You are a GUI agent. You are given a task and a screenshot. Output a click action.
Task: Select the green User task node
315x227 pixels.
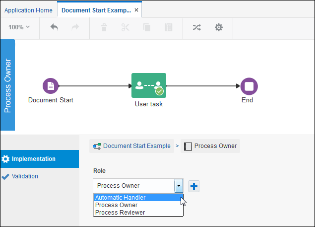click(149, 85)
